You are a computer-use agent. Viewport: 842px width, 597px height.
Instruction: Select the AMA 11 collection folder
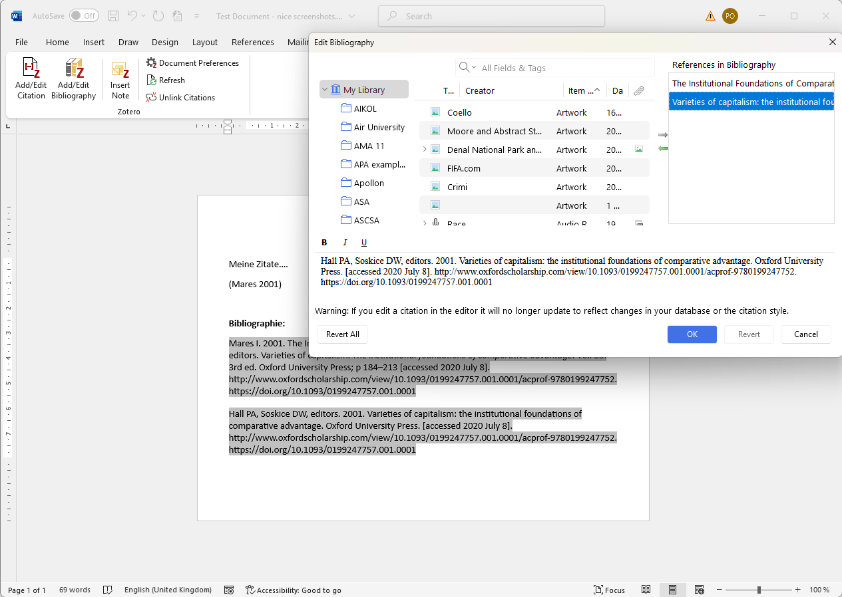(368, 146)
